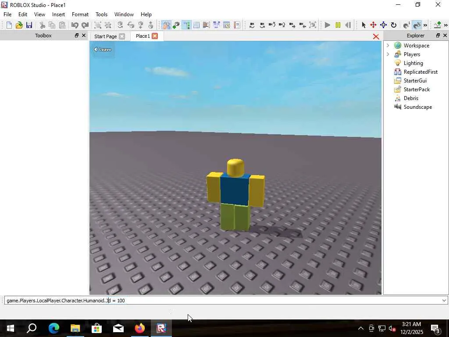Open the rightmost toolbar overflow chevron
The height and width of the screenshot is (337, 449).
click(445, 25)
